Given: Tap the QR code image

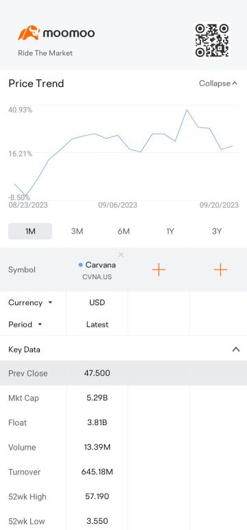Looking at the screenshot, I should [212, 40].
